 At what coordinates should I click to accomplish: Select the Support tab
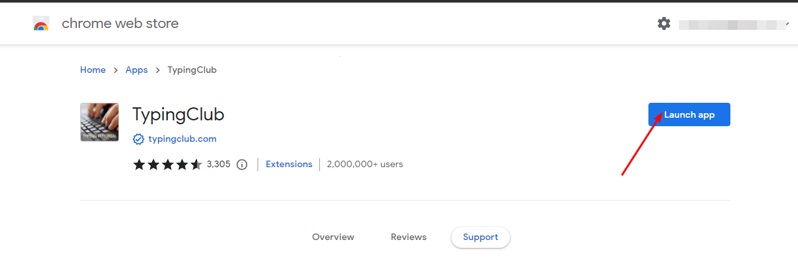click(480, 237)
